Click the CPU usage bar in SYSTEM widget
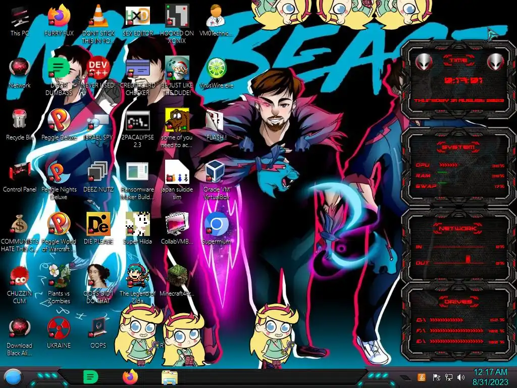517x388 pixels. [448, 165]
